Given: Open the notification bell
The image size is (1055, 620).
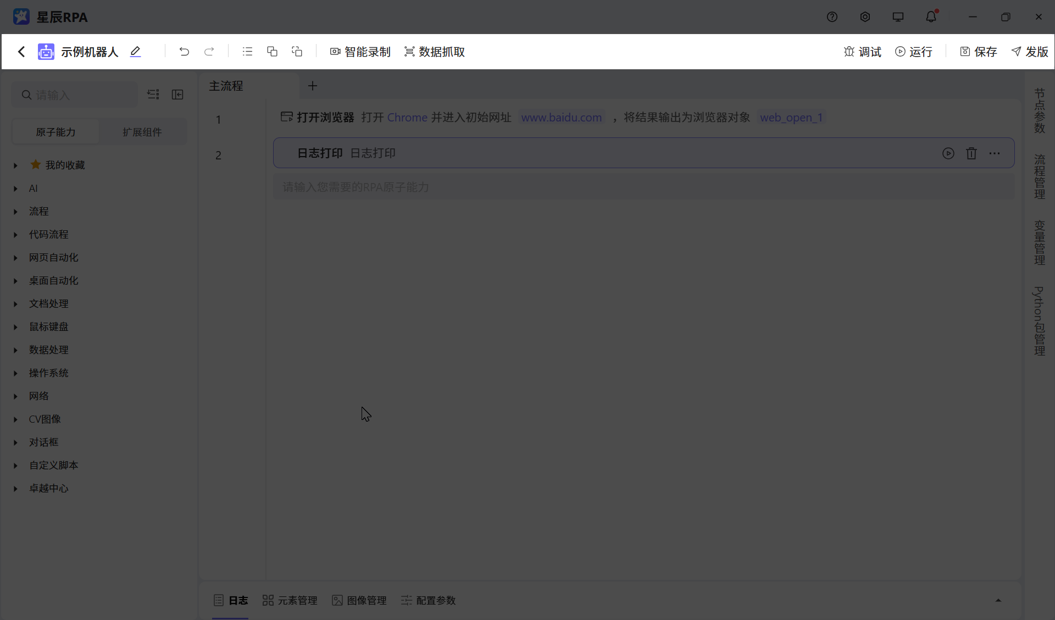Looking at the screenshot, I should (931, 16).
